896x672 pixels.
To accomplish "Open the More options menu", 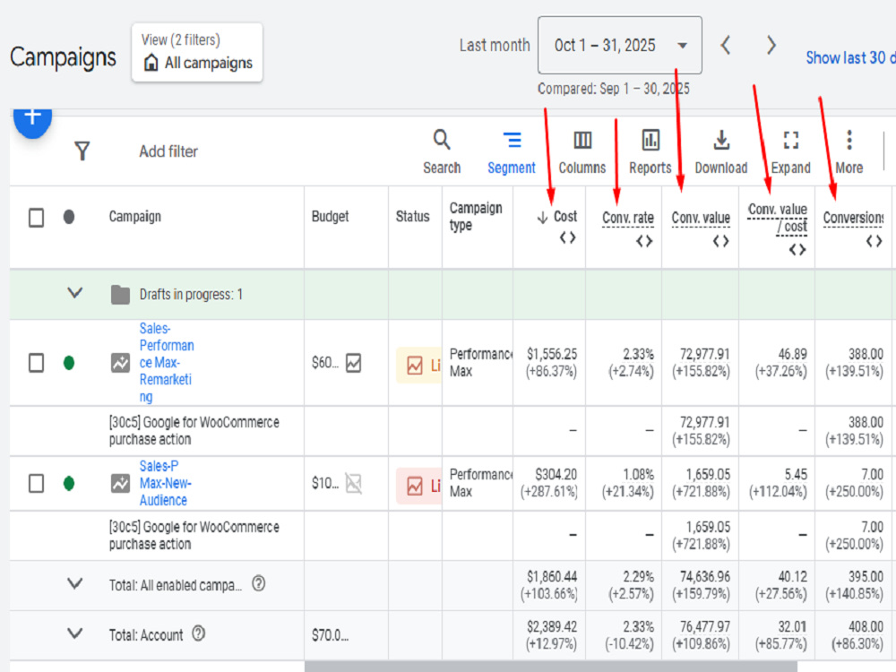I will pyautogui.click(x=849, y=140).
